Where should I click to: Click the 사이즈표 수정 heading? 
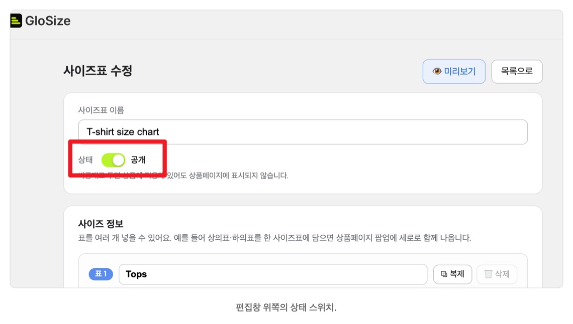click(98, 71)
